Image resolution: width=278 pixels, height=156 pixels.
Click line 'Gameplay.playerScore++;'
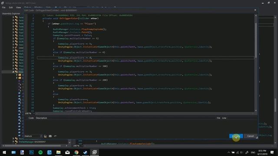tap(73, 99)
